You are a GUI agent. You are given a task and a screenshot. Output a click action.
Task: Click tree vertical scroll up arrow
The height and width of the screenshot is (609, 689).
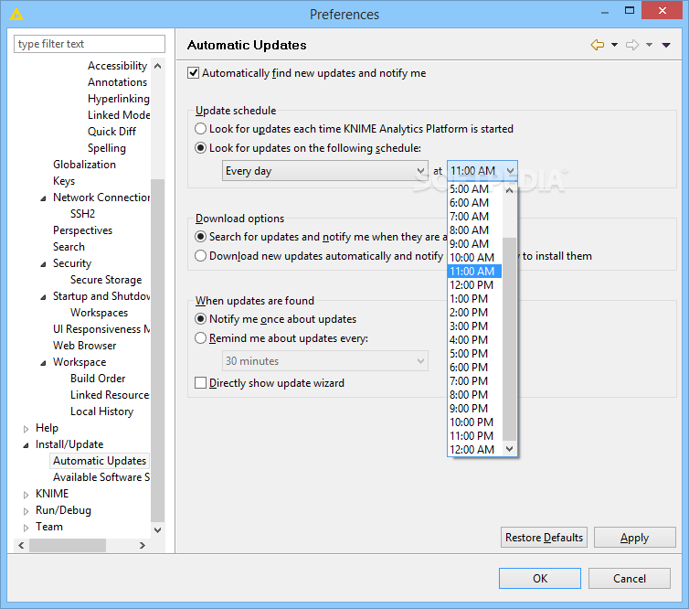158,66
